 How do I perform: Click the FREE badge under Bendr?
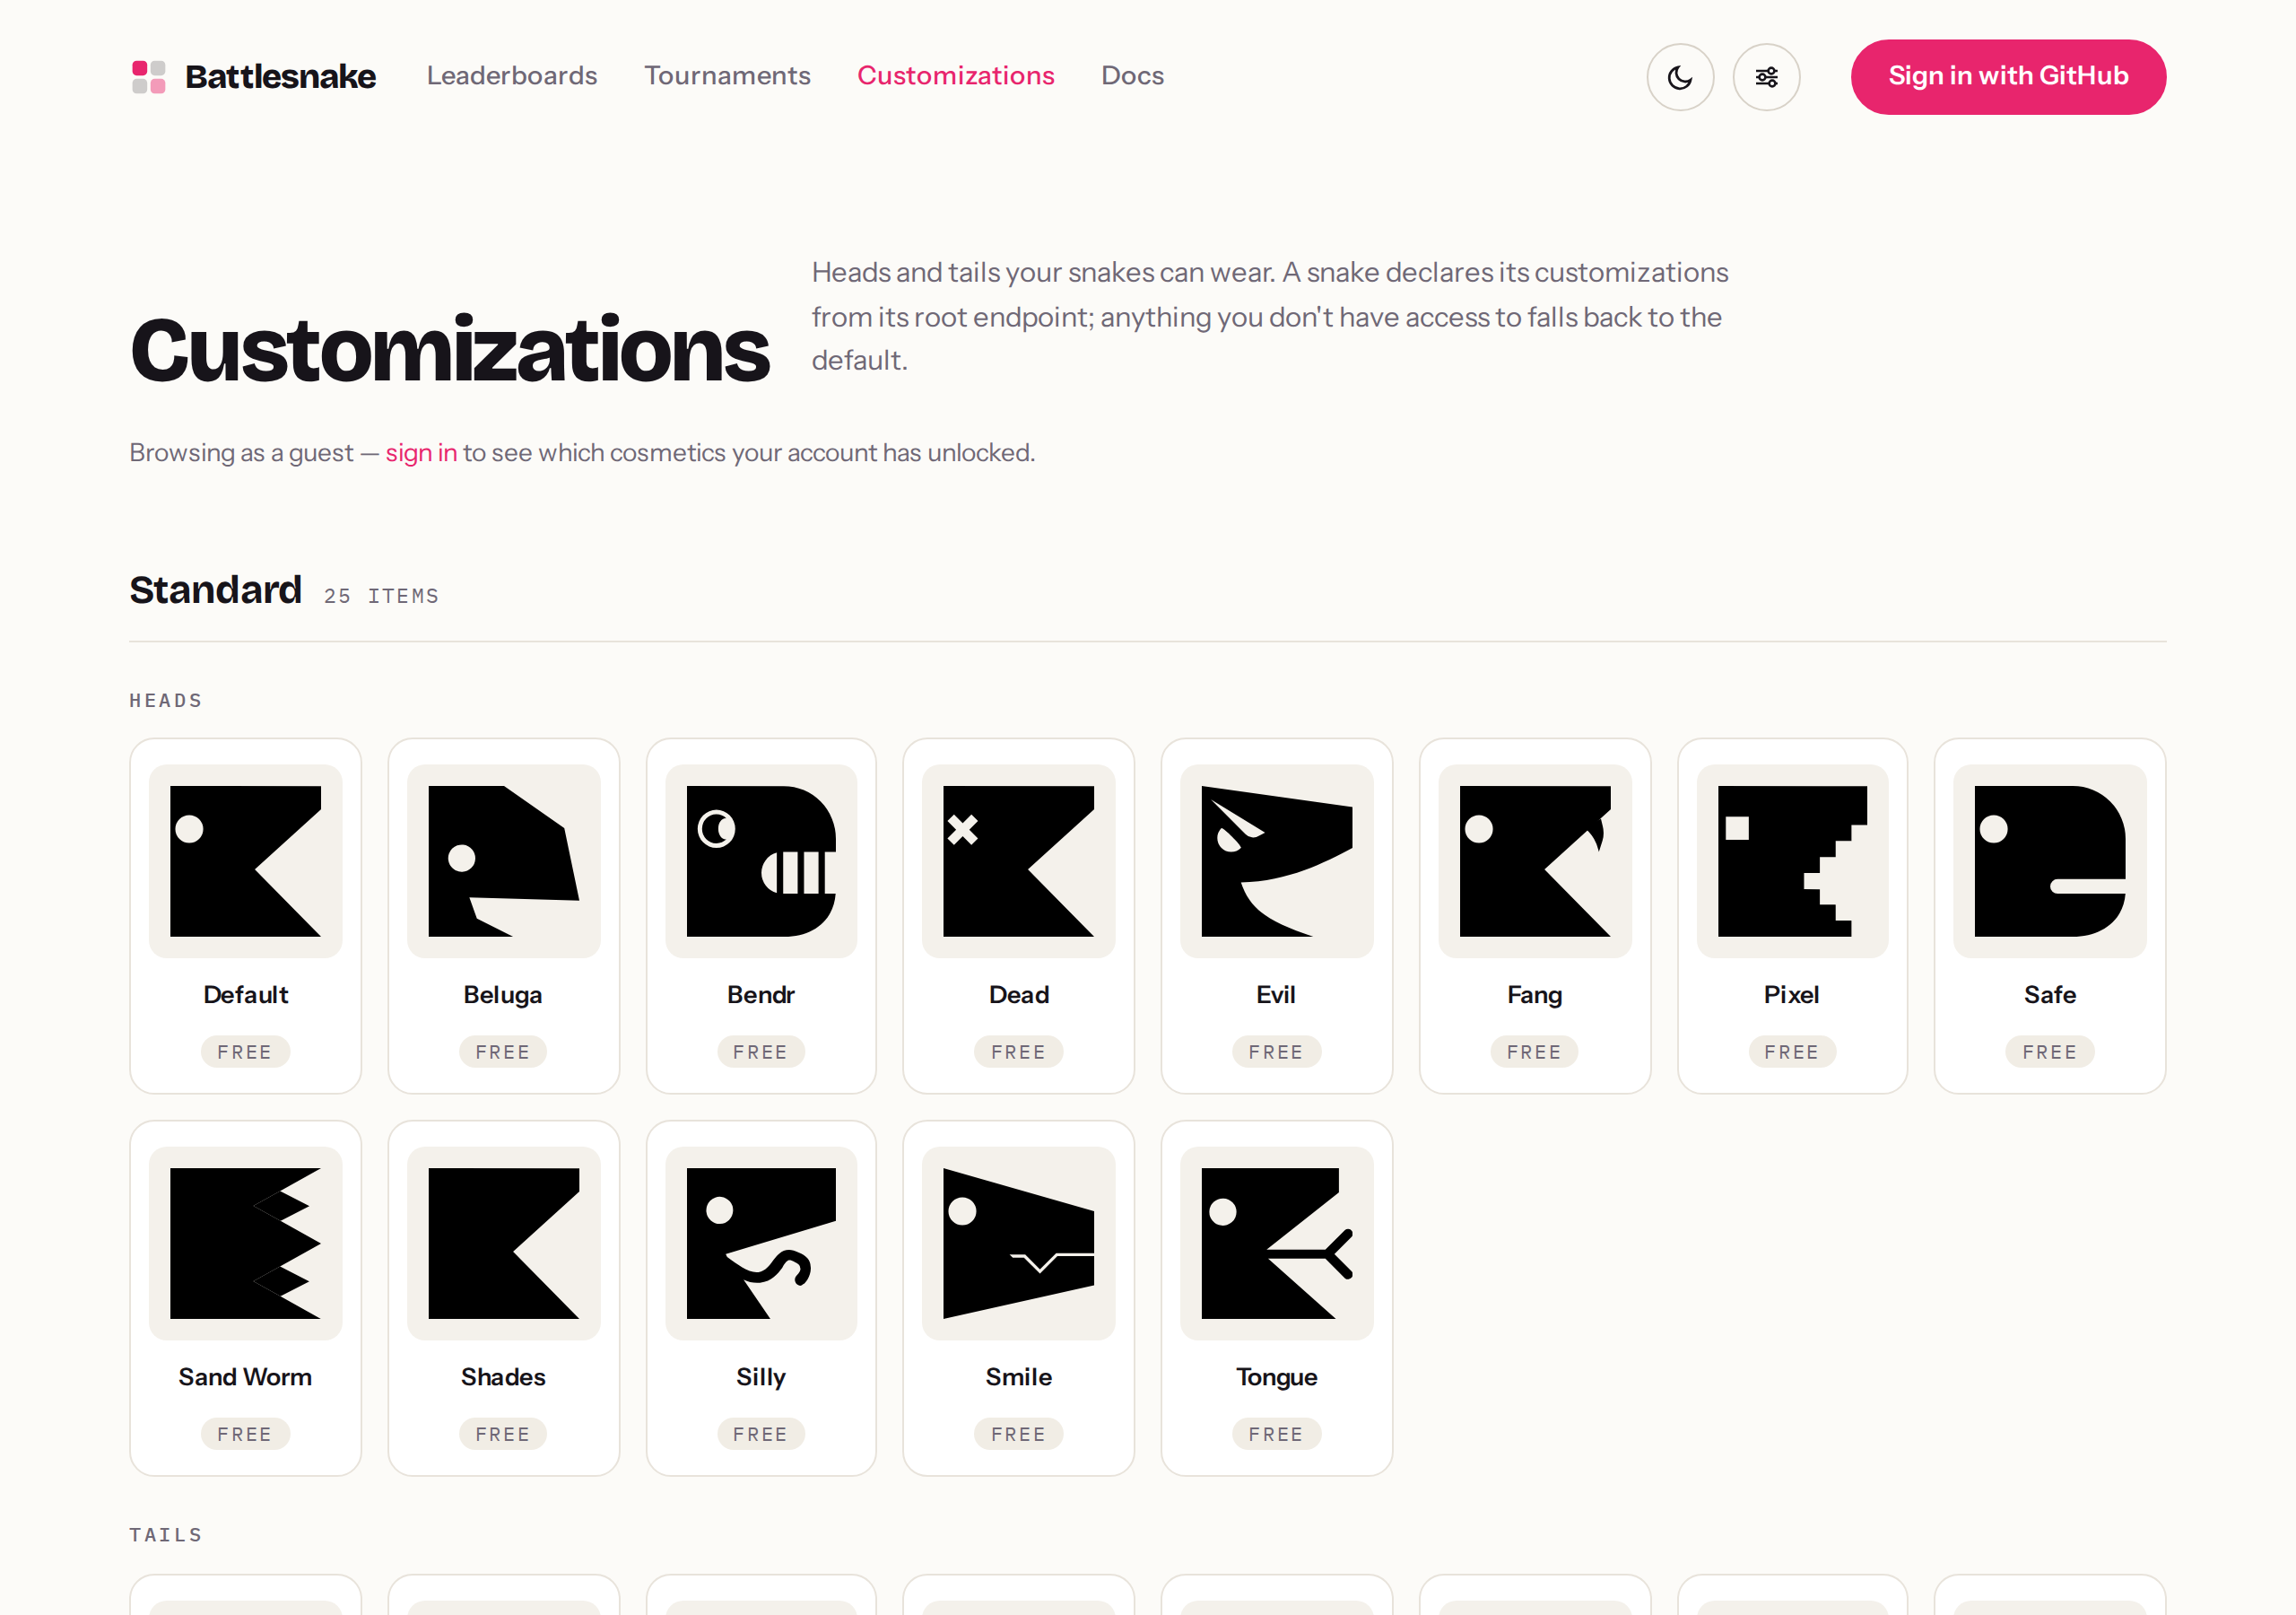tap(761, 1052)
